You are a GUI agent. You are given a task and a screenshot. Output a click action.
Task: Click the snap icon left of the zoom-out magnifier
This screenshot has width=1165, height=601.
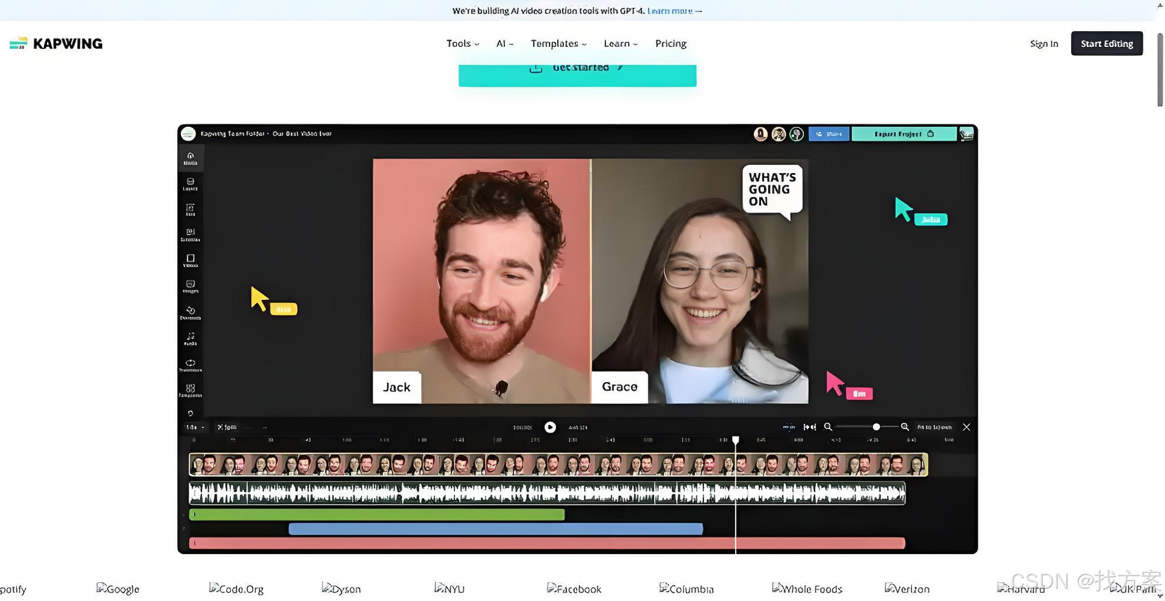[810, 427]
